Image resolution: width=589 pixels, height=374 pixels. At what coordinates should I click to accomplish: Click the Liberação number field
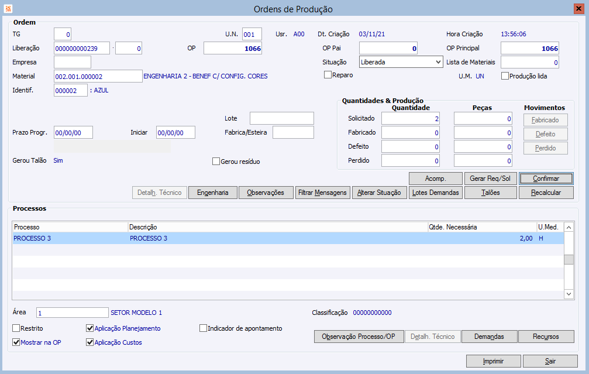click(82, 48)
